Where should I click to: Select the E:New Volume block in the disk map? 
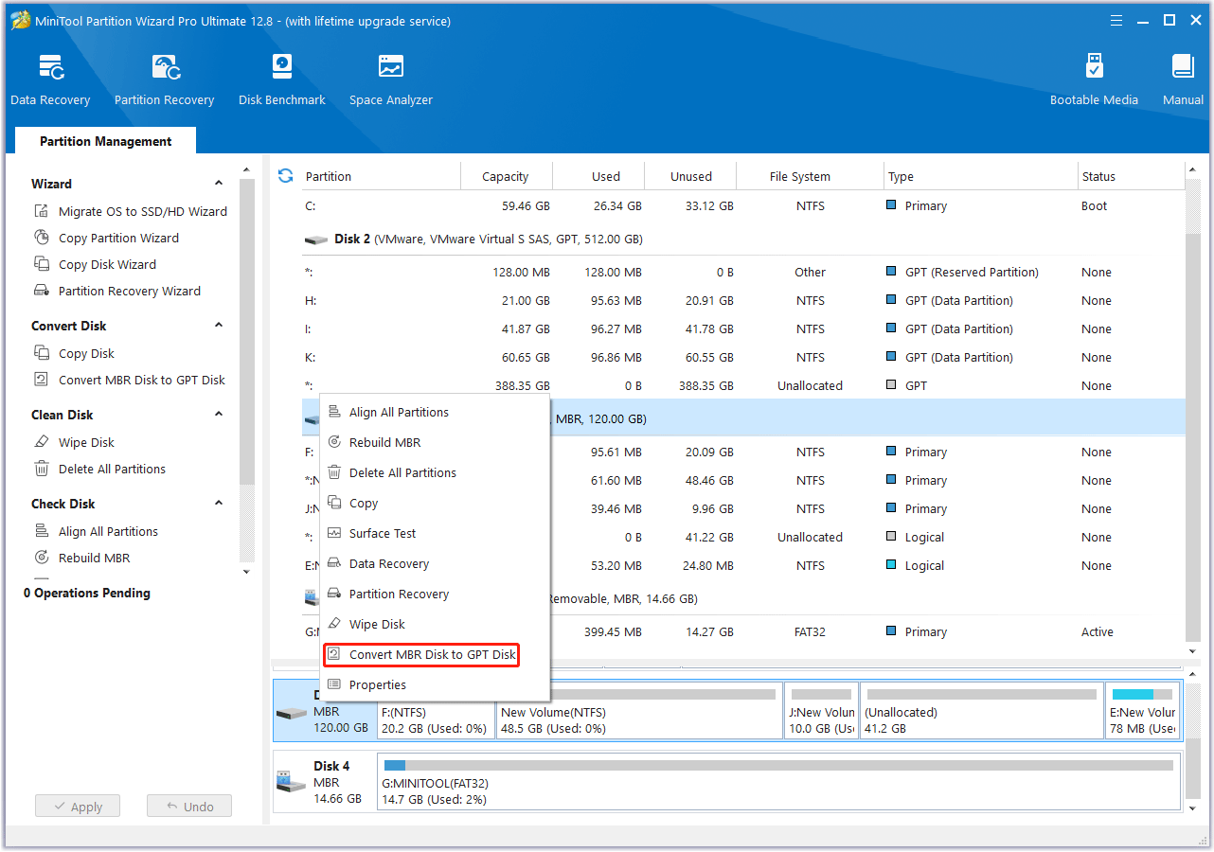point(1142,710)
